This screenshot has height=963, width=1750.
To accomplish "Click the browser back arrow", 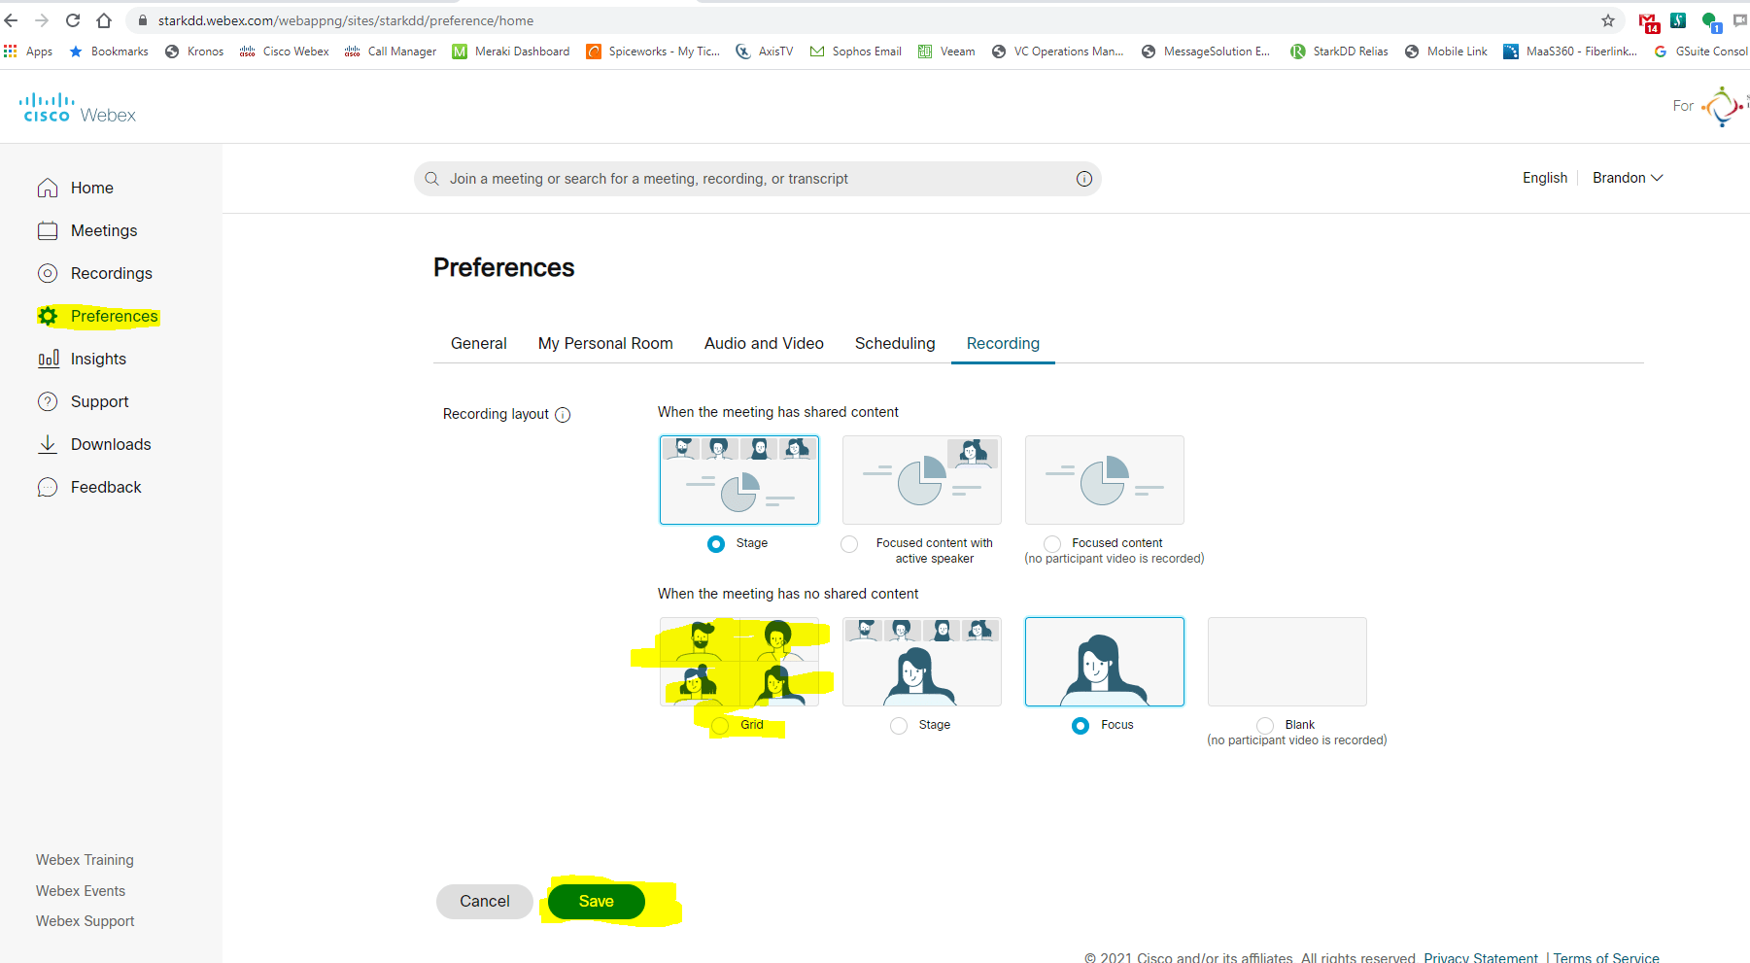I will click(12, 20).
